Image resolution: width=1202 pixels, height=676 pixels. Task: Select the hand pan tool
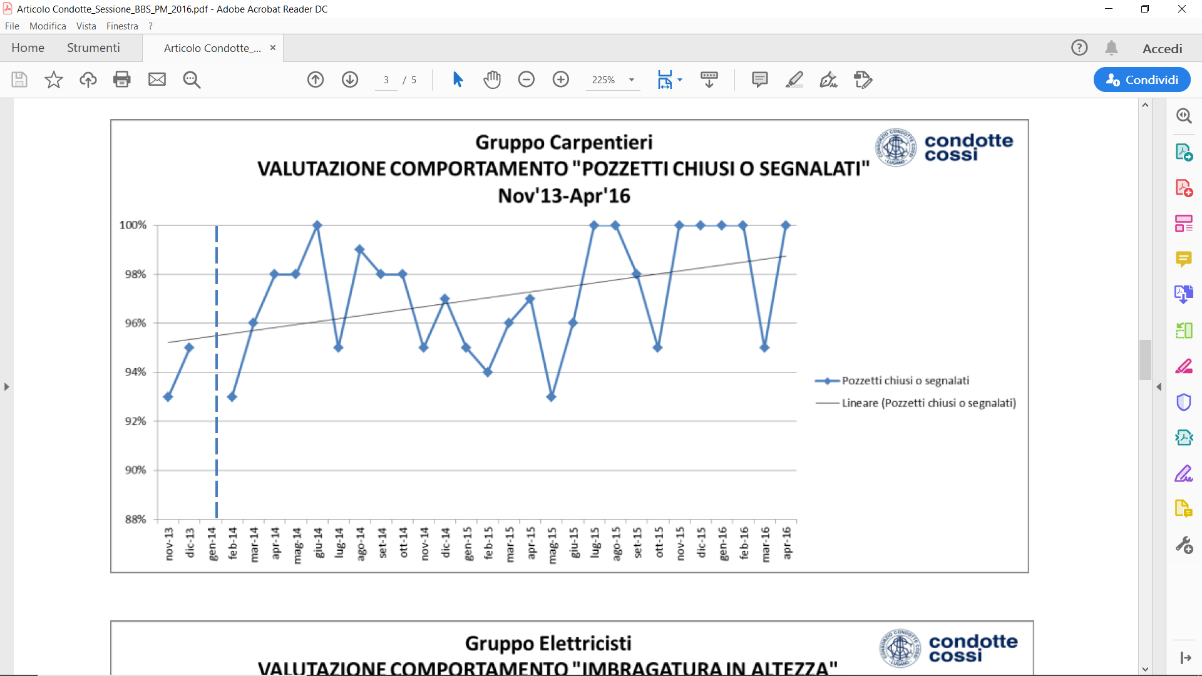pos(492,79)
